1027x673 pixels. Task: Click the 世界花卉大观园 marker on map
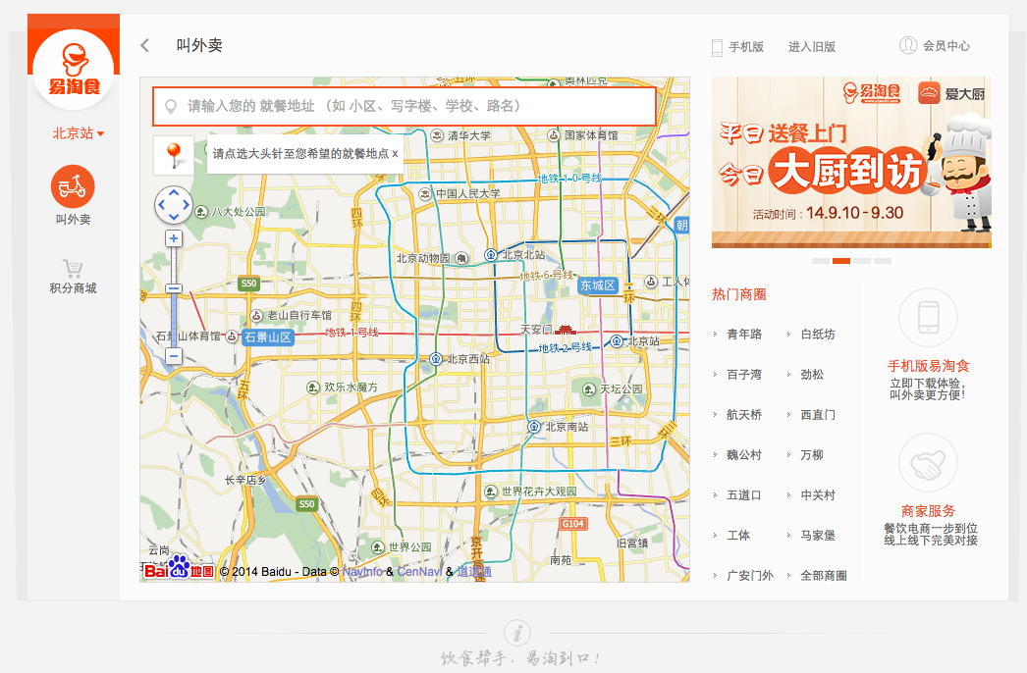pos(491,491)
